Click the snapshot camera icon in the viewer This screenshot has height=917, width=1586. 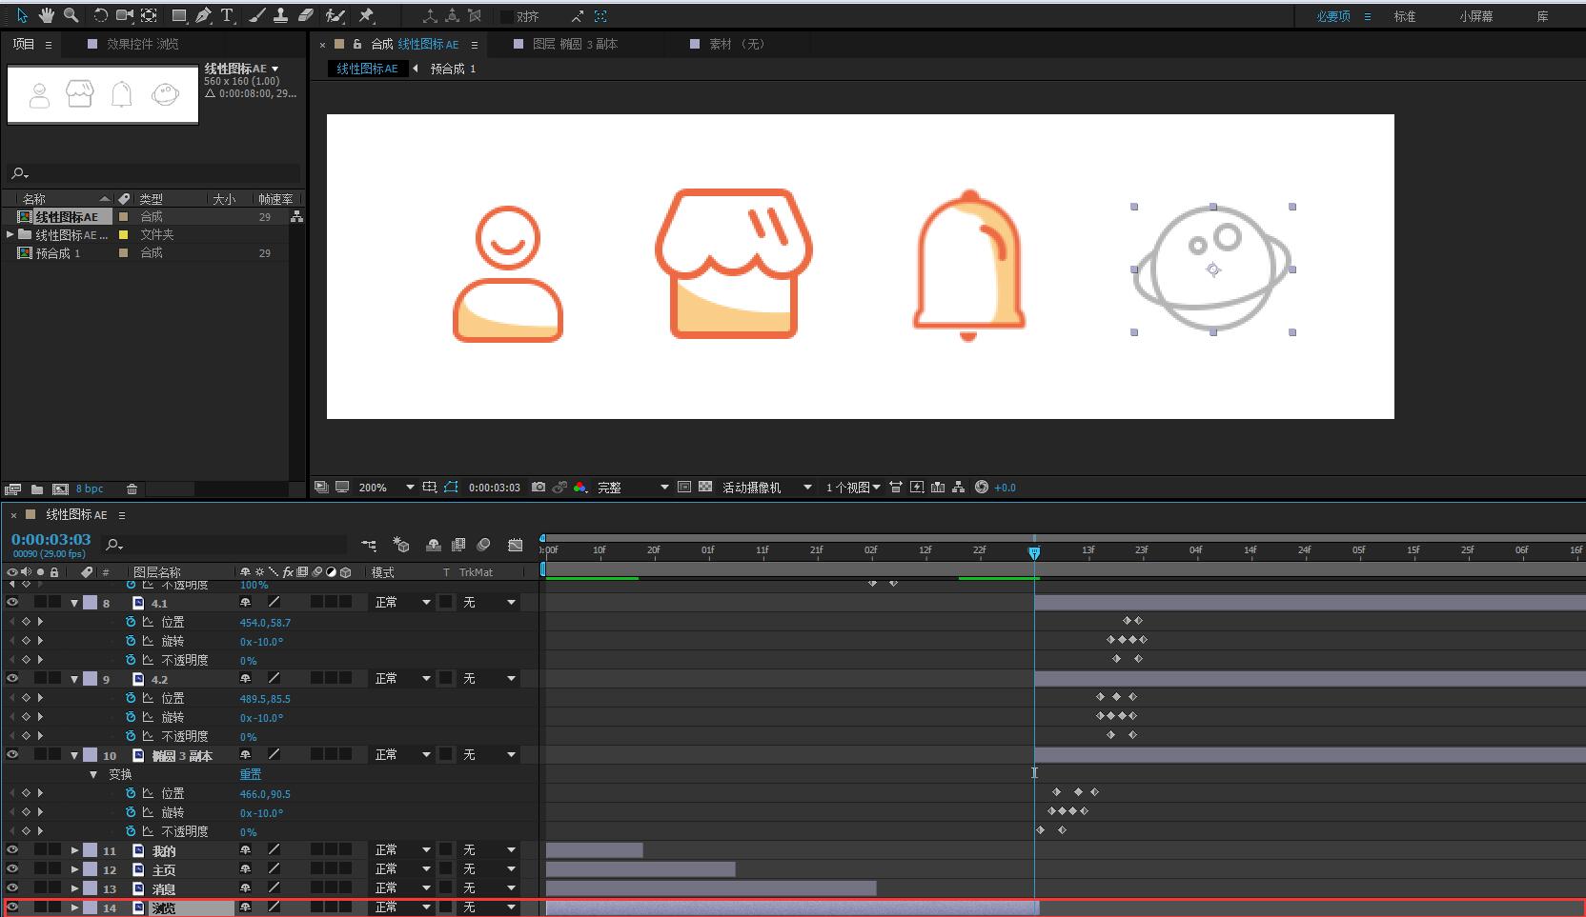coord(539,487)
